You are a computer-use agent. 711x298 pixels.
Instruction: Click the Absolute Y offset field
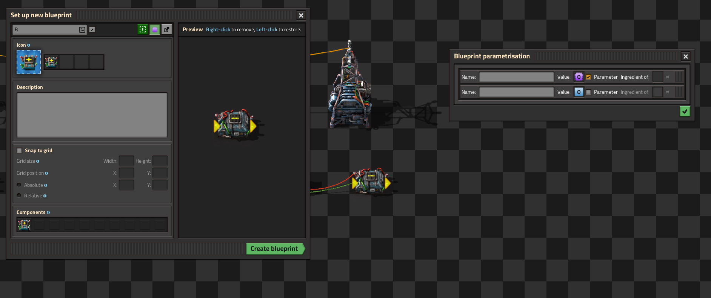coord(160,185)
